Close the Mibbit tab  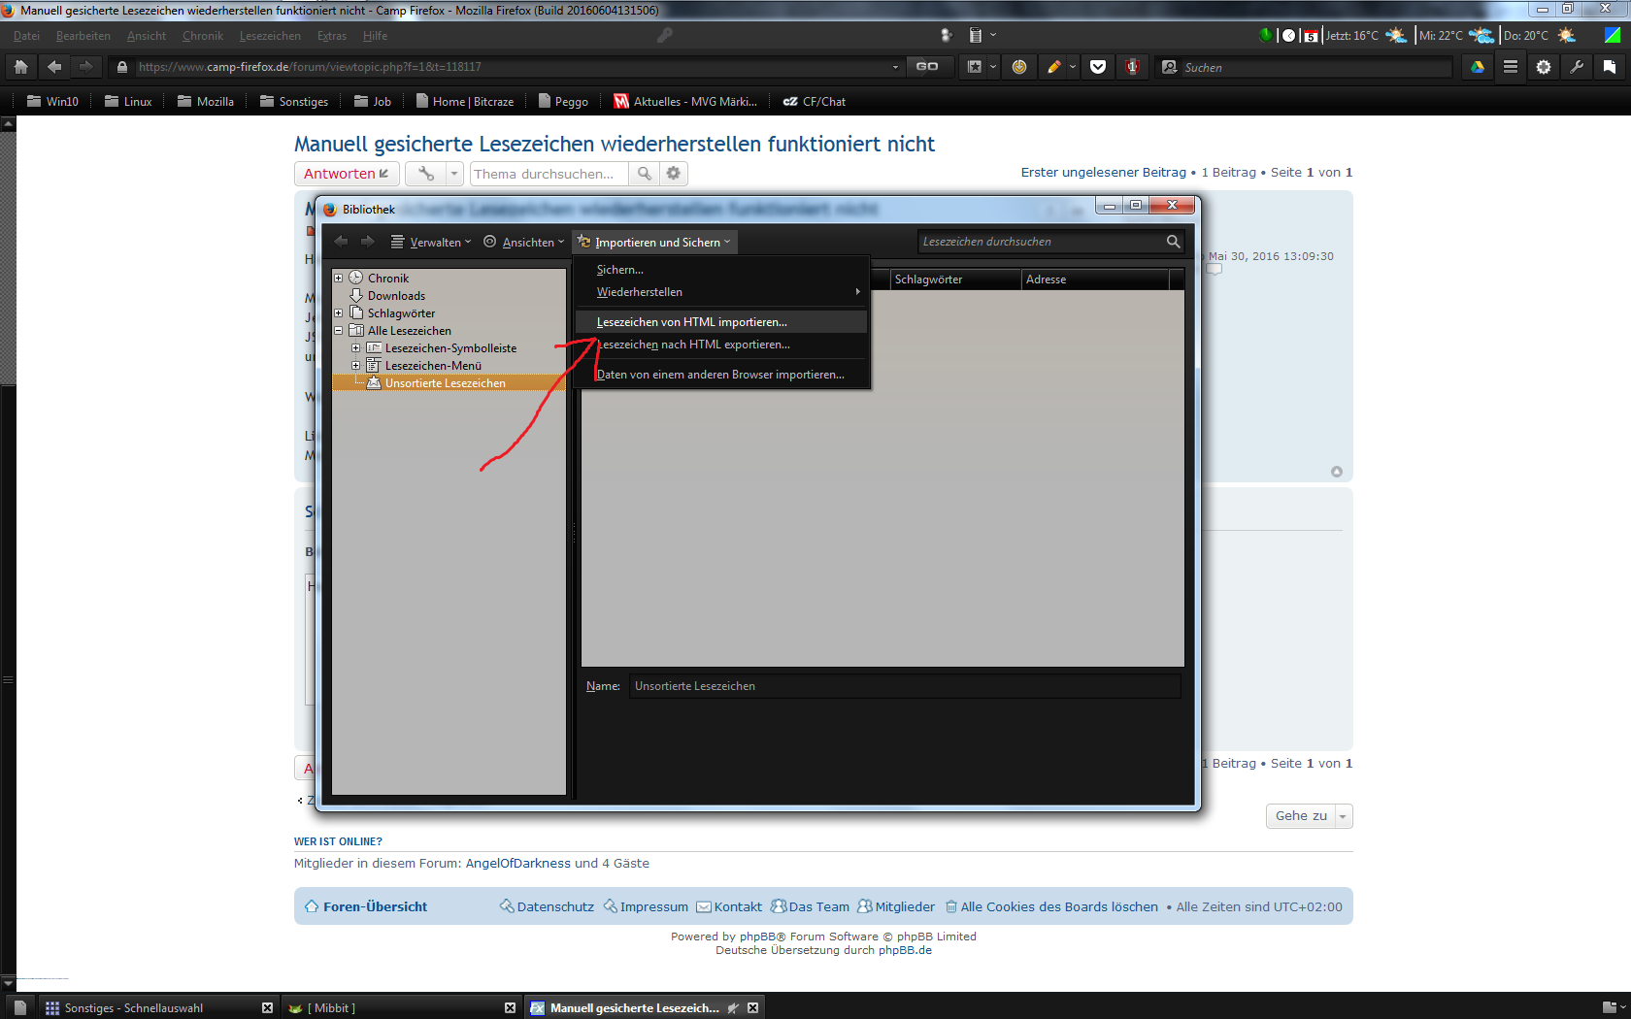pos(510,1007)
